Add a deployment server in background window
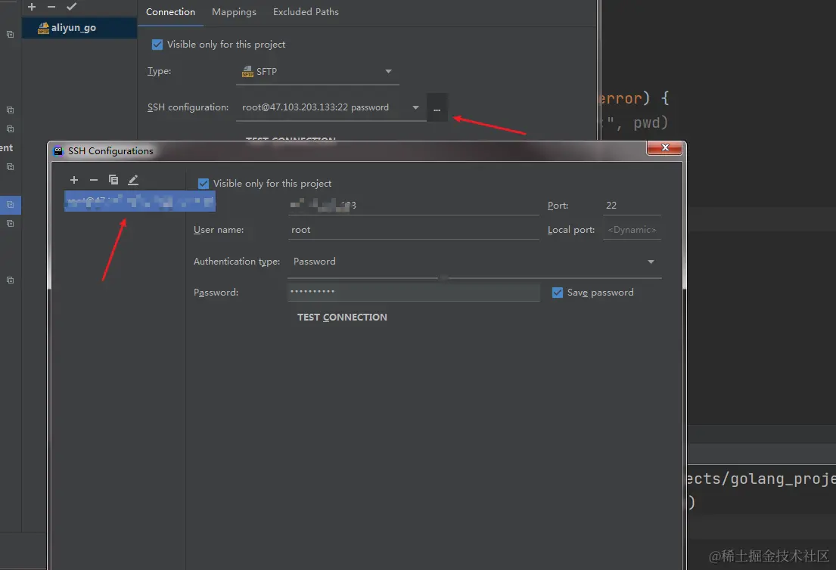Image resolution: width=836 pixels, height=570 pixels. [x=32, y=7]
